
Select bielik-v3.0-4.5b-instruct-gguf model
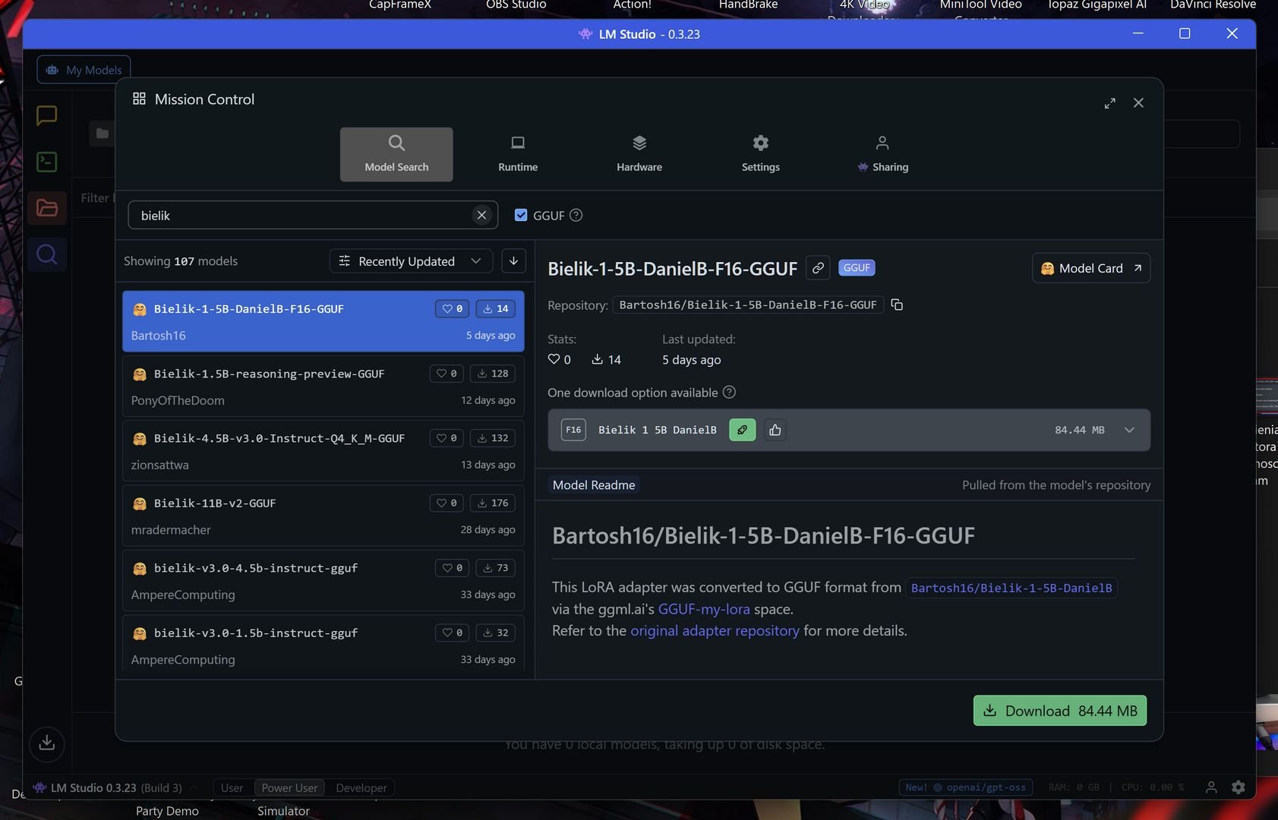323,580
